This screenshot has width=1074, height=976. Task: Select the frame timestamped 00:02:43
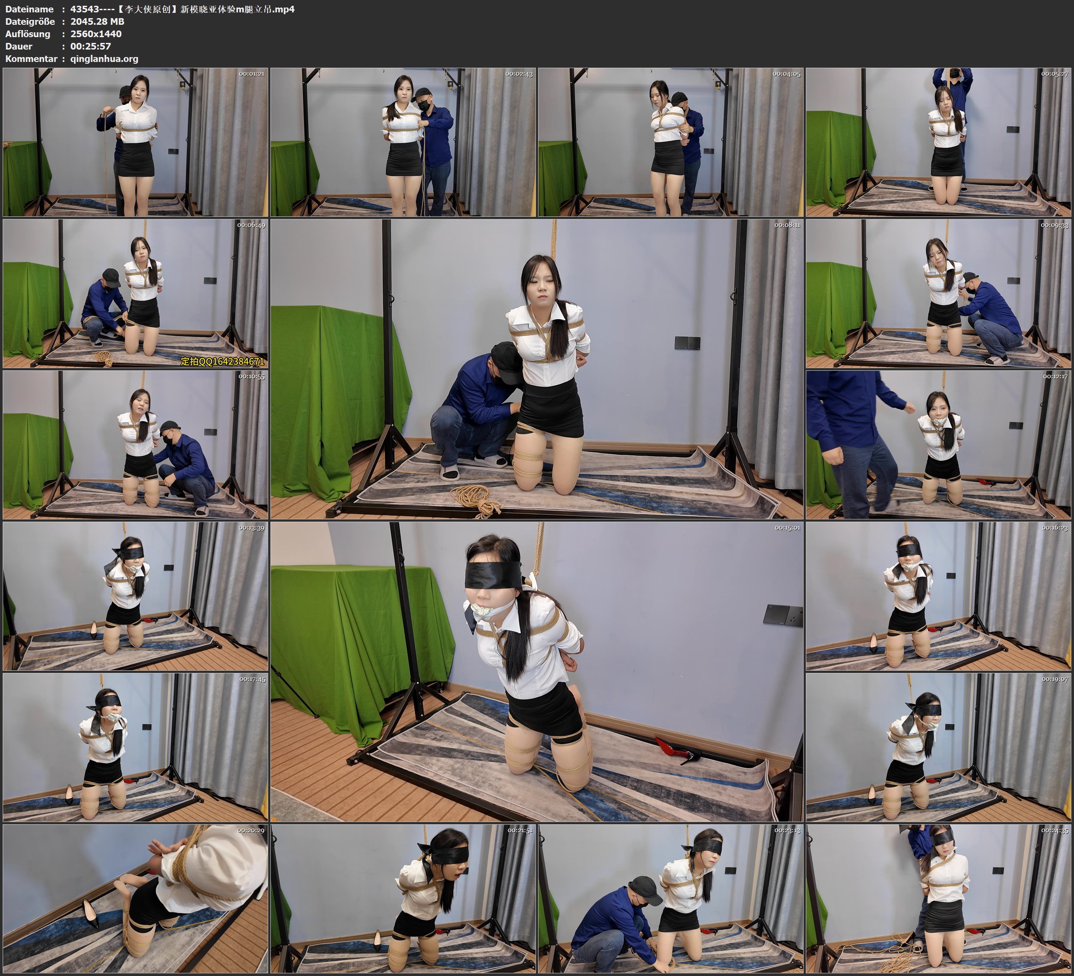[403, 142]
